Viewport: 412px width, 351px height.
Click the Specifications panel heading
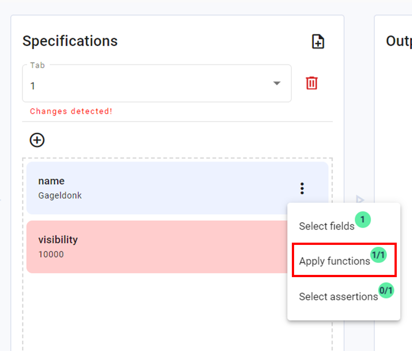[70, 41]
